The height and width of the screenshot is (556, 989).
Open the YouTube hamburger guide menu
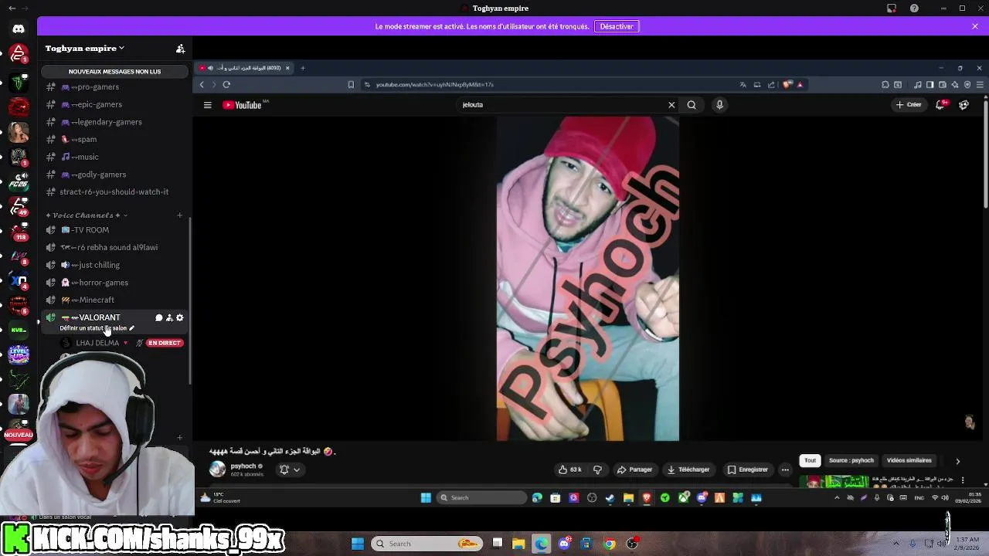pyautogui.click(x=207, y=105)
